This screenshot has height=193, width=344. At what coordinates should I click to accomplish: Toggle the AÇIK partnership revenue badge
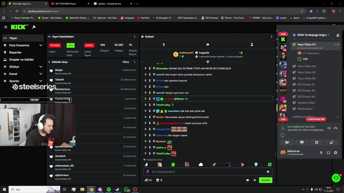70,45
